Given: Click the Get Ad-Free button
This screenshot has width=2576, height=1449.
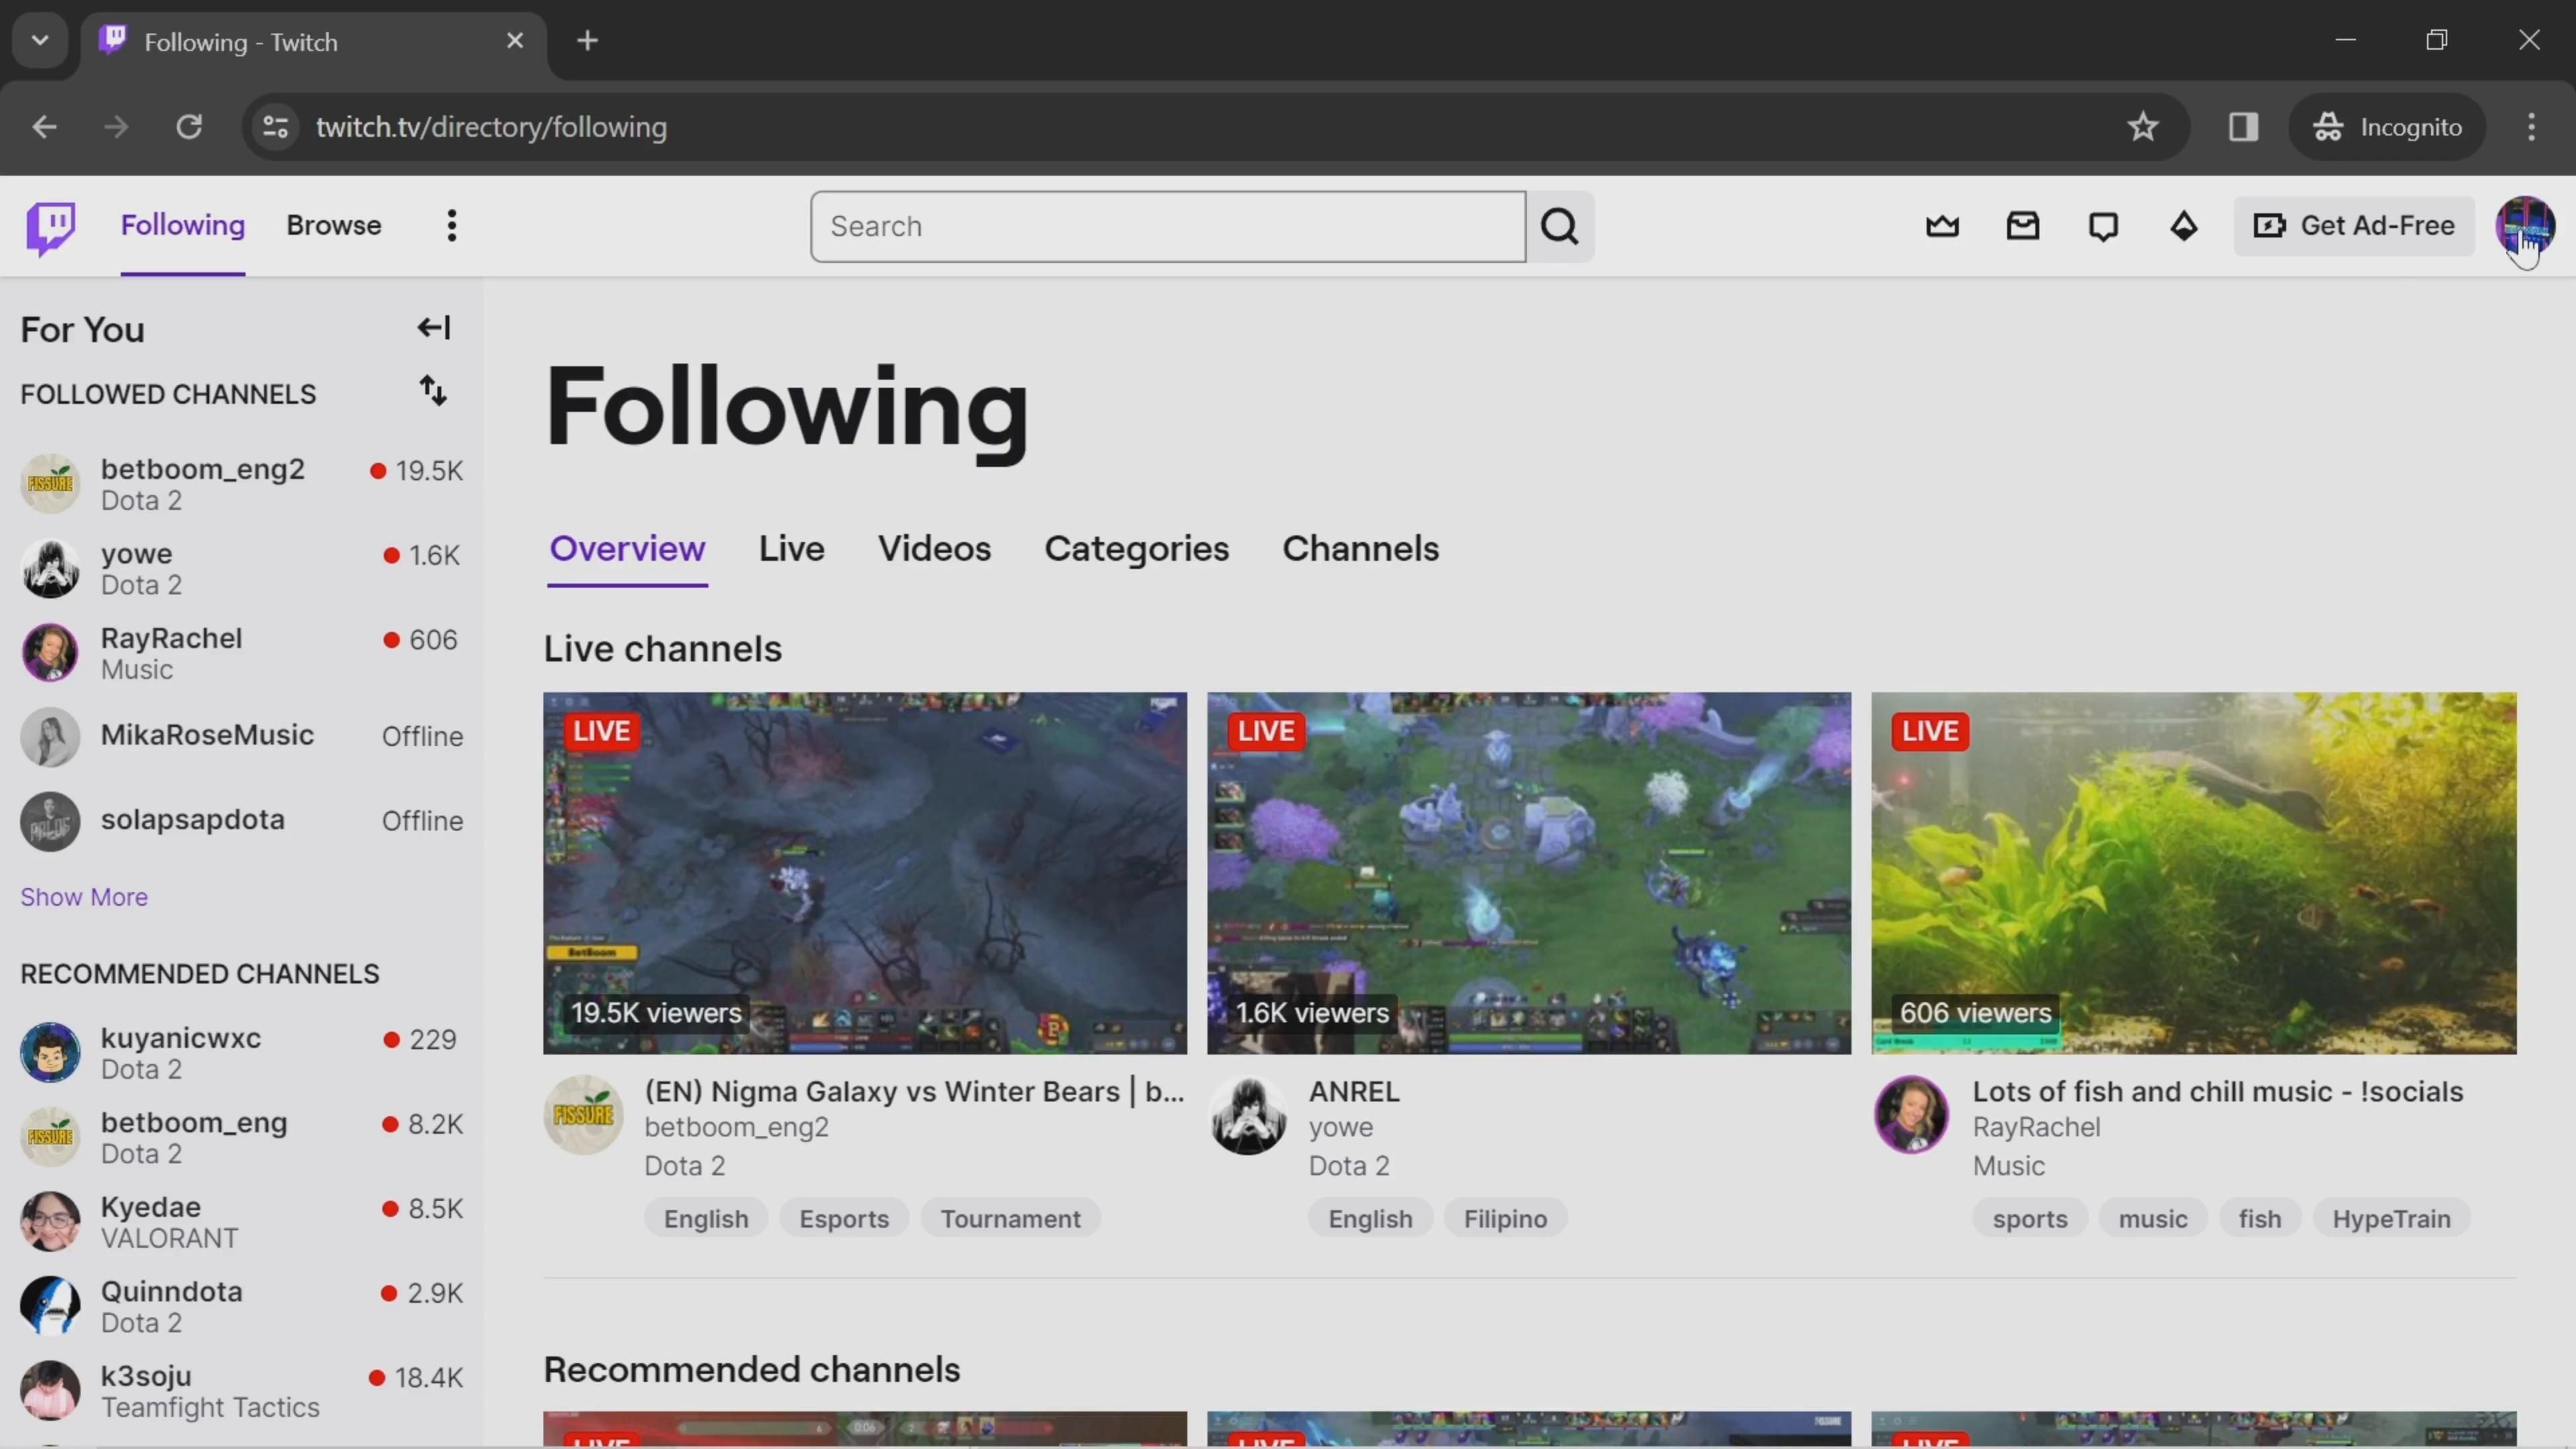Looking at the screenshot, I should coord(2354,226).
